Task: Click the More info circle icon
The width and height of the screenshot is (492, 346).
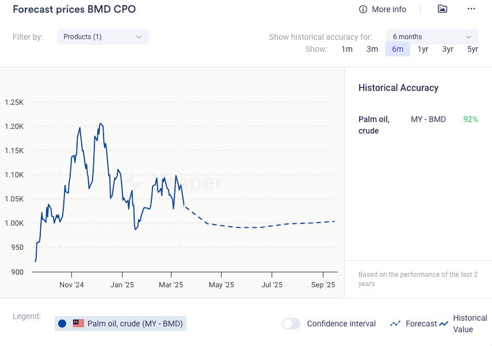Action: pyautogui.click(x=363, y=9)
